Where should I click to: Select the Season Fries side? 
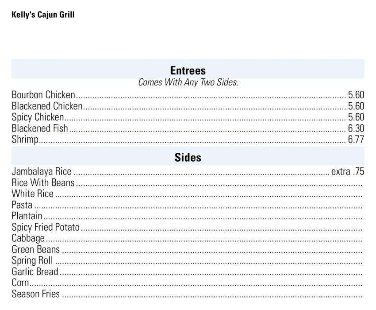tap(35, 294)
